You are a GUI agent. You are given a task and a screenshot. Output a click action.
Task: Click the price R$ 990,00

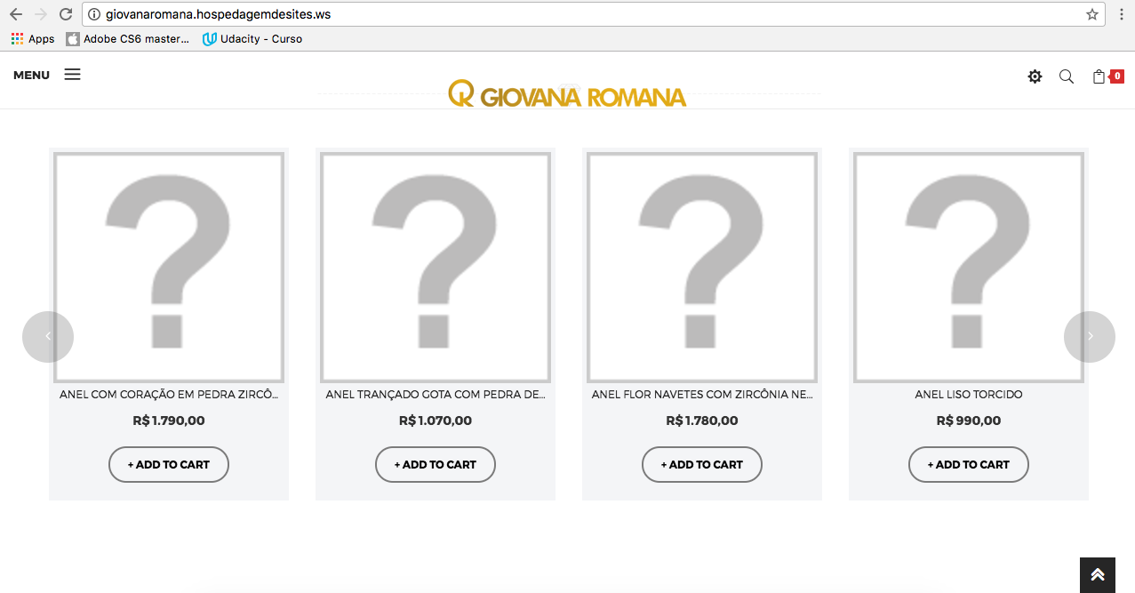969,421
